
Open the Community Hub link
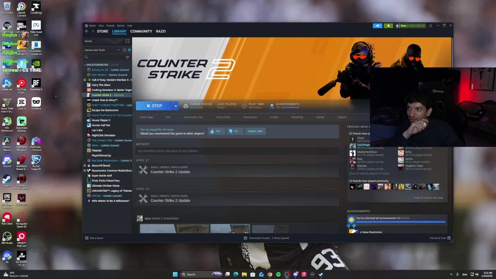(x=193, y=117)
